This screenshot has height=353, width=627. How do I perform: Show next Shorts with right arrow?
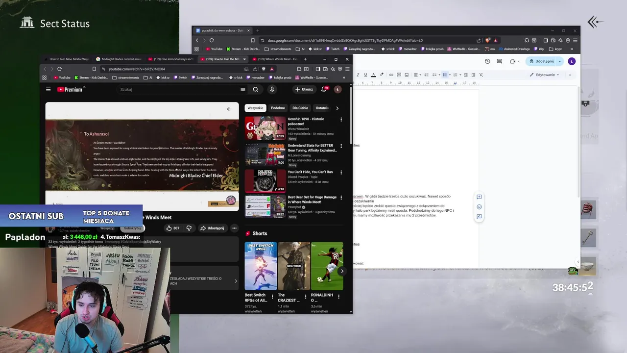(342, 271)
